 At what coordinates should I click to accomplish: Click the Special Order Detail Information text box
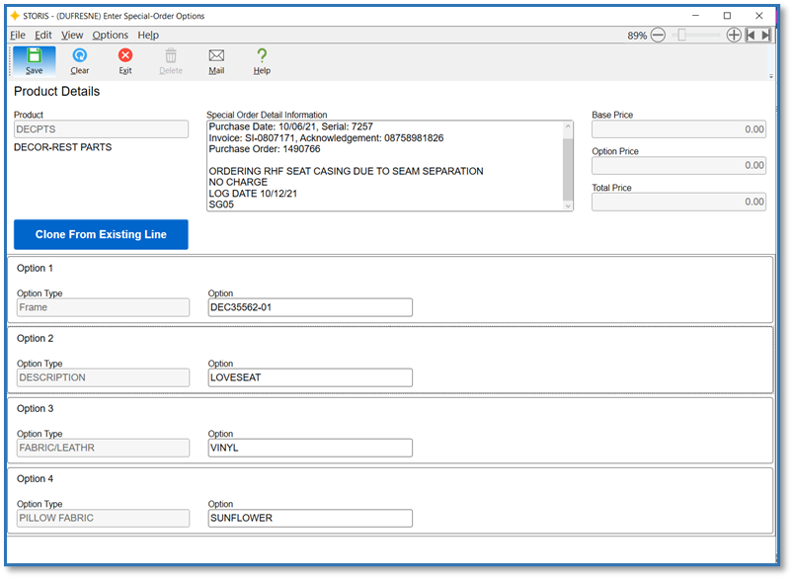(390, 166)
